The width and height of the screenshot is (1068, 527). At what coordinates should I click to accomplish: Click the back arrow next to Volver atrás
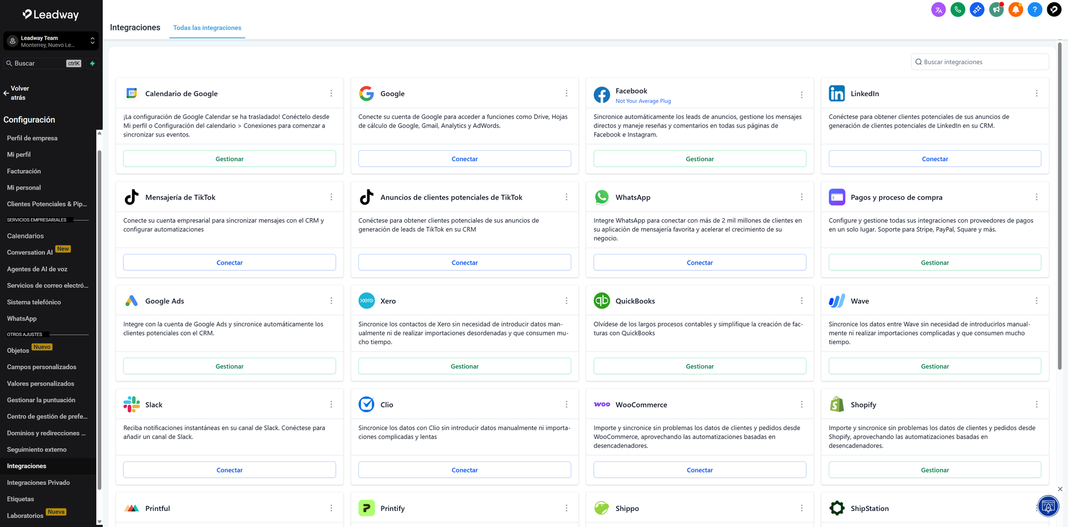[x=6, y=93]
